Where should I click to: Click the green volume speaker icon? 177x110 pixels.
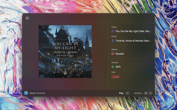(113, 67)
